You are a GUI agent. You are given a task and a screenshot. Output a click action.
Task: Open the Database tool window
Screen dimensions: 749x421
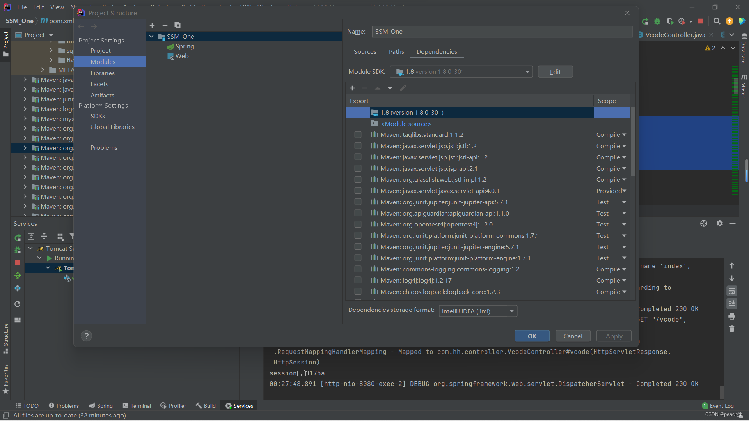(x=744, y=48)
